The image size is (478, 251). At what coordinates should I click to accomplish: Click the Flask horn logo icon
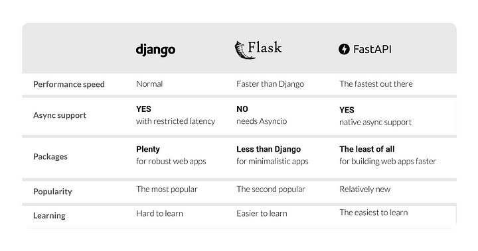point(241,50)
